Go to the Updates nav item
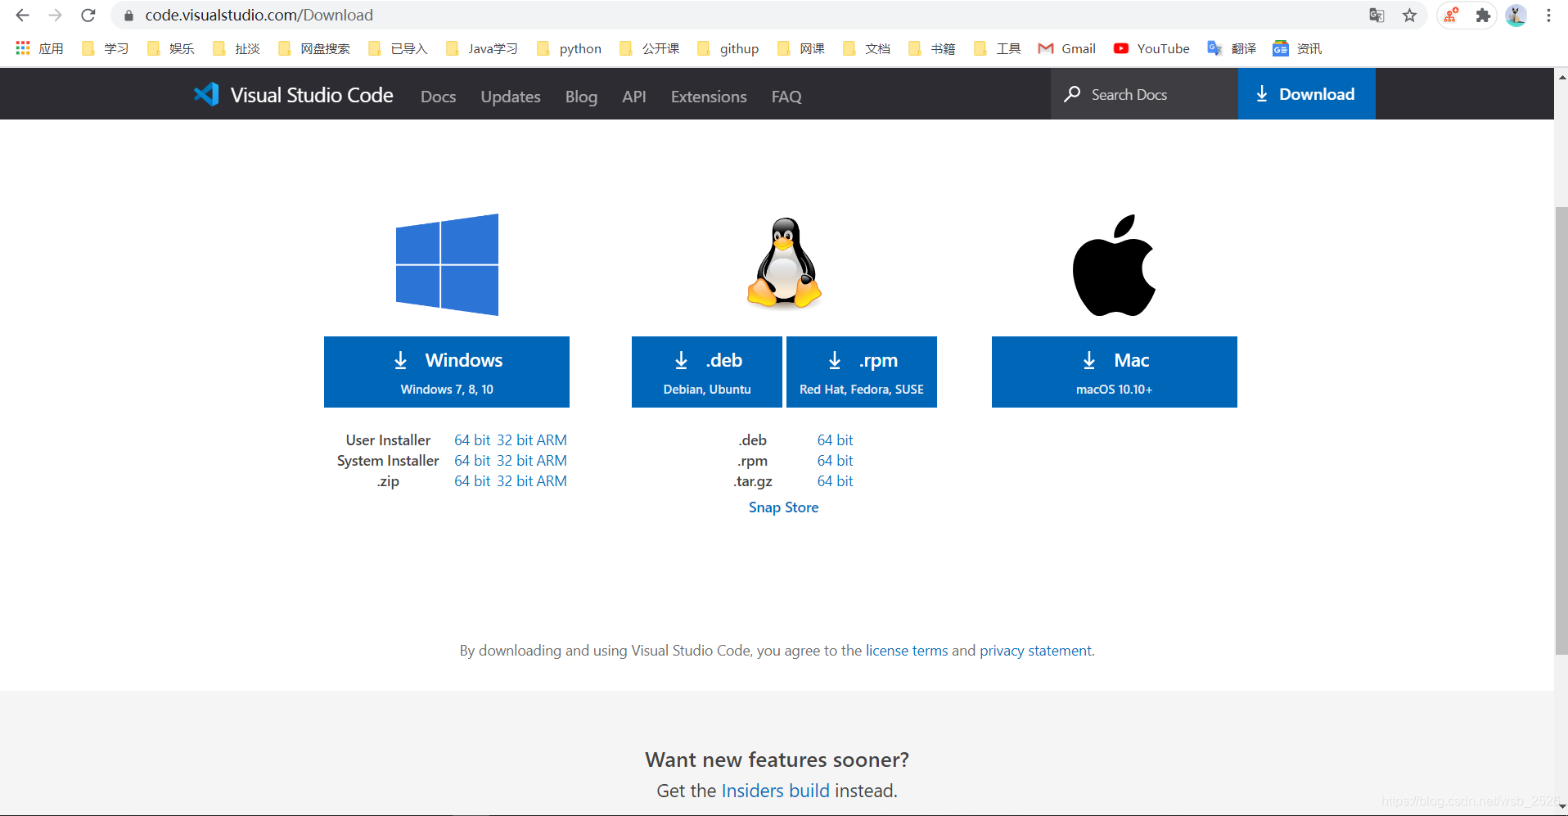The image size is (1568, 816). pyautogui.click(x=511, y=97)
